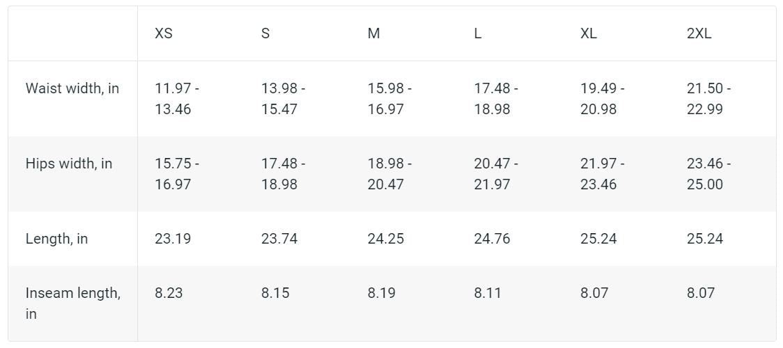The image size is (783, 348).
Task: Select the S size column header
Action: click(x=265, y=33)
